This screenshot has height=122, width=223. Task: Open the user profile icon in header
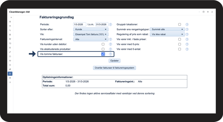[x=212, y=12]
